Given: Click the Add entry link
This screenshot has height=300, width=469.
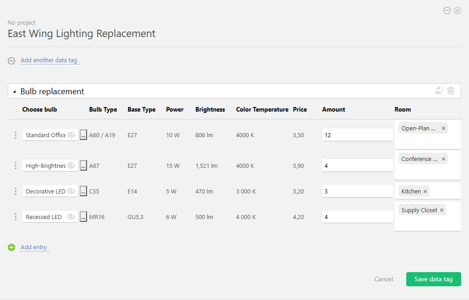Looking at the screenshot, I should 34,247.
